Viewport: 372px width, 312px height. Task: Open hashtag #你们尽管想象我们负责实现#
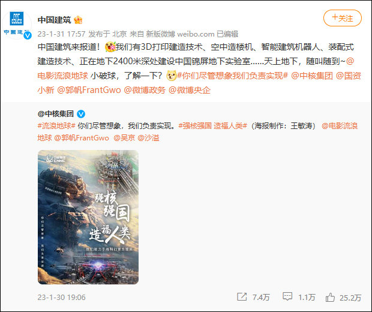click(x=233, y=76)
